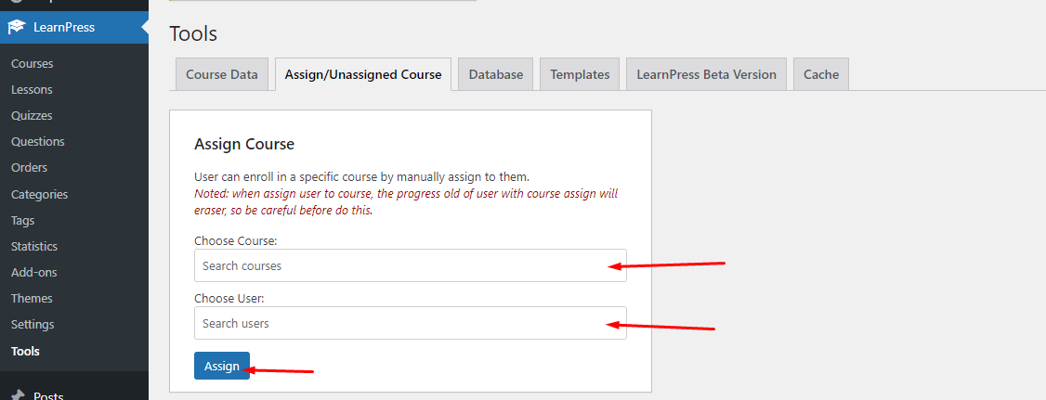The image size is (1046, 400).
Task: Open Themes in the LearnPress menu
Action: [x=32, y=298]
